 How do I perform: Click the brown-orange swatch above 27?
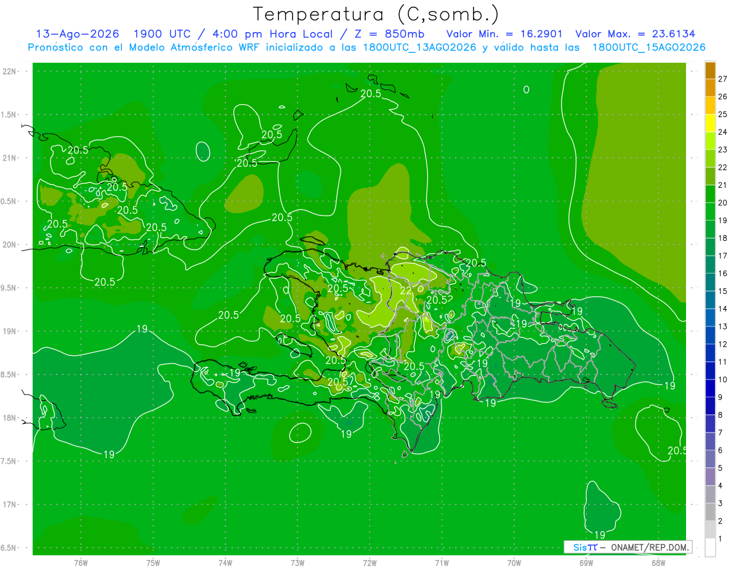point(710,70)
